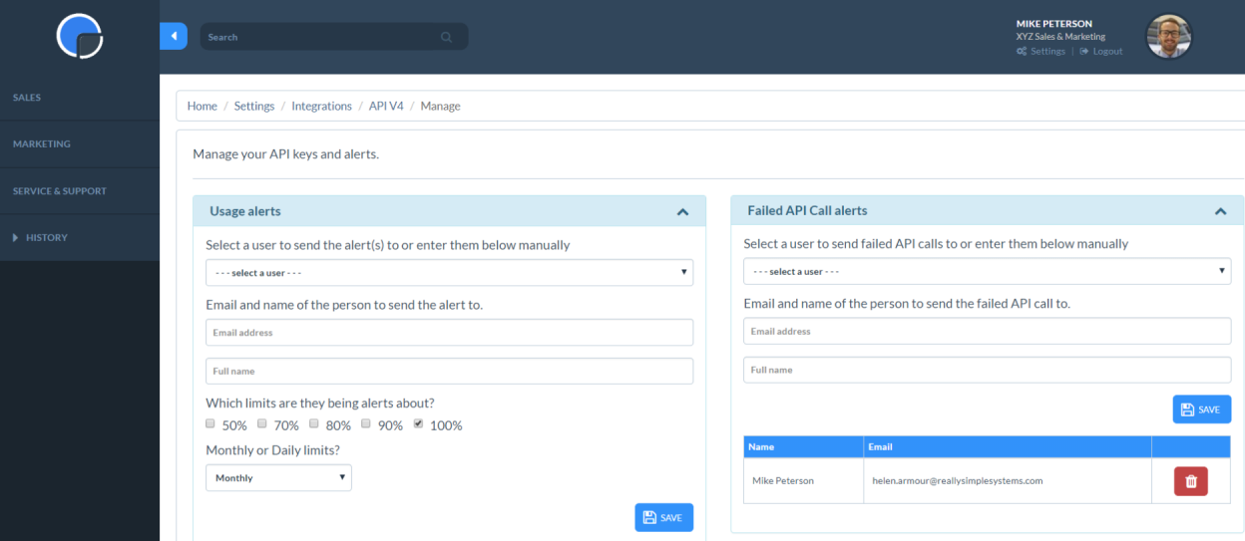The image size is (1245, 541).
Task: Click the Mike Peterson table name cell
Action: pyautogui.click(x=802, y=481)
